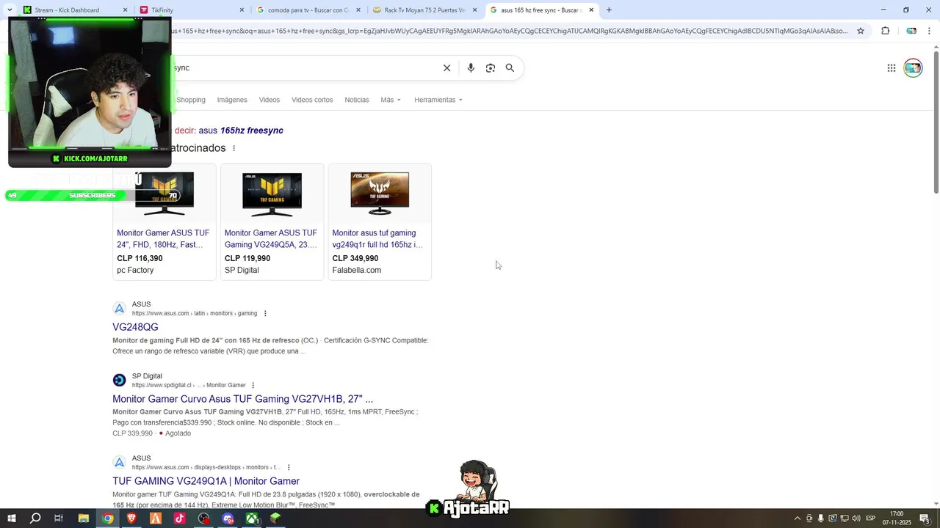Clear the search box with the X icon
The width and height of the screenshot is (940, 528).
tap(446, 67)
